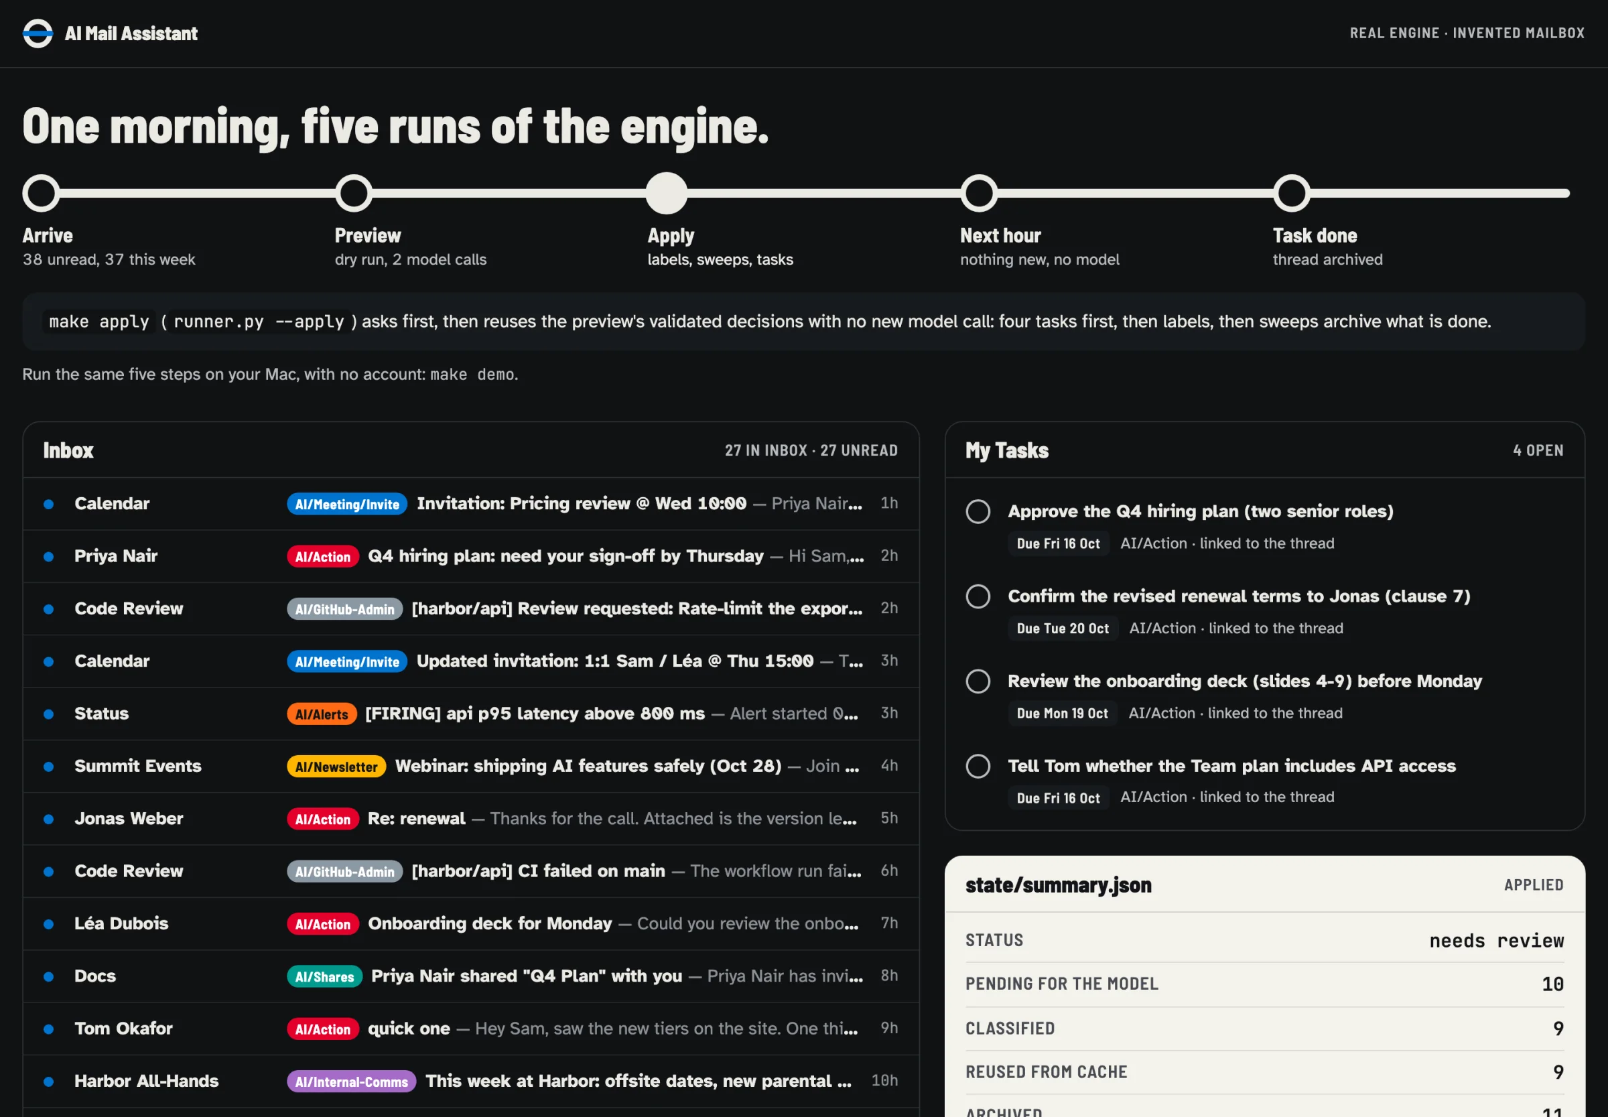
Task: Click AI/Meeting/Invite label on Pricing review row
Action: [x=347, y=504]
